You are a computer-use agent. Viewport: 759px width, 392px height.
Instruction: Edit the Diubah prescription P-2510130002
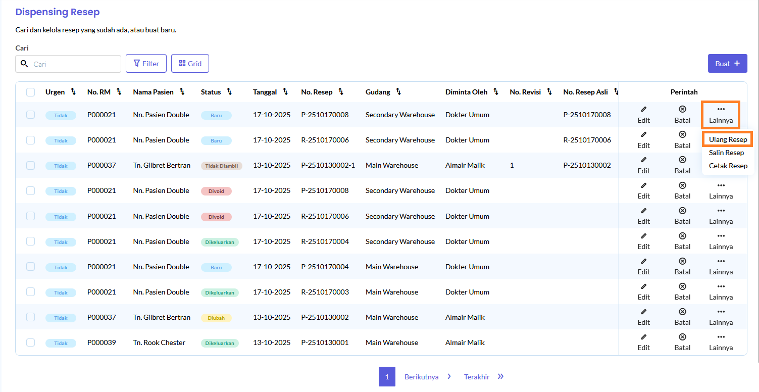(x=643, y=317)
